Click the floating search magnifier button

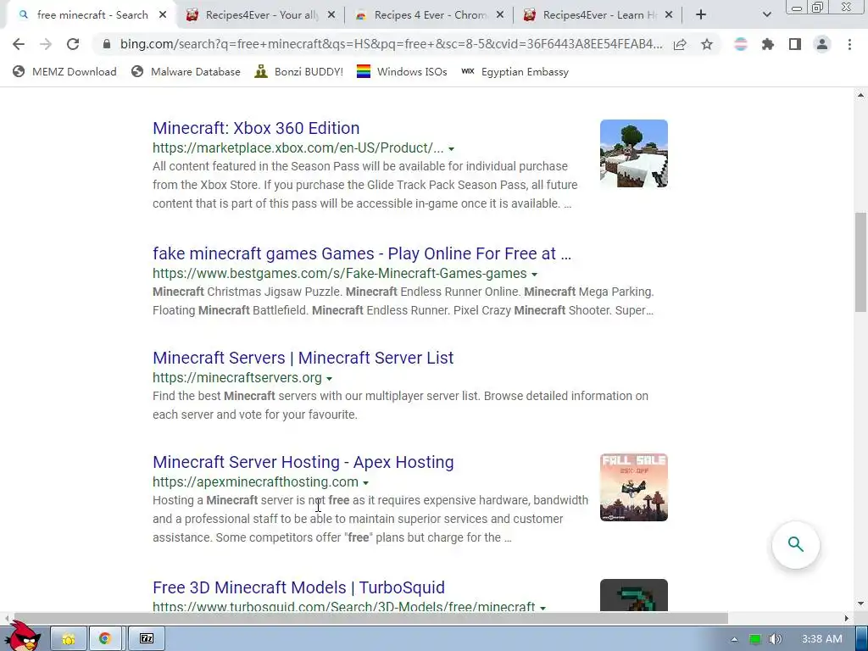(795, 545)
